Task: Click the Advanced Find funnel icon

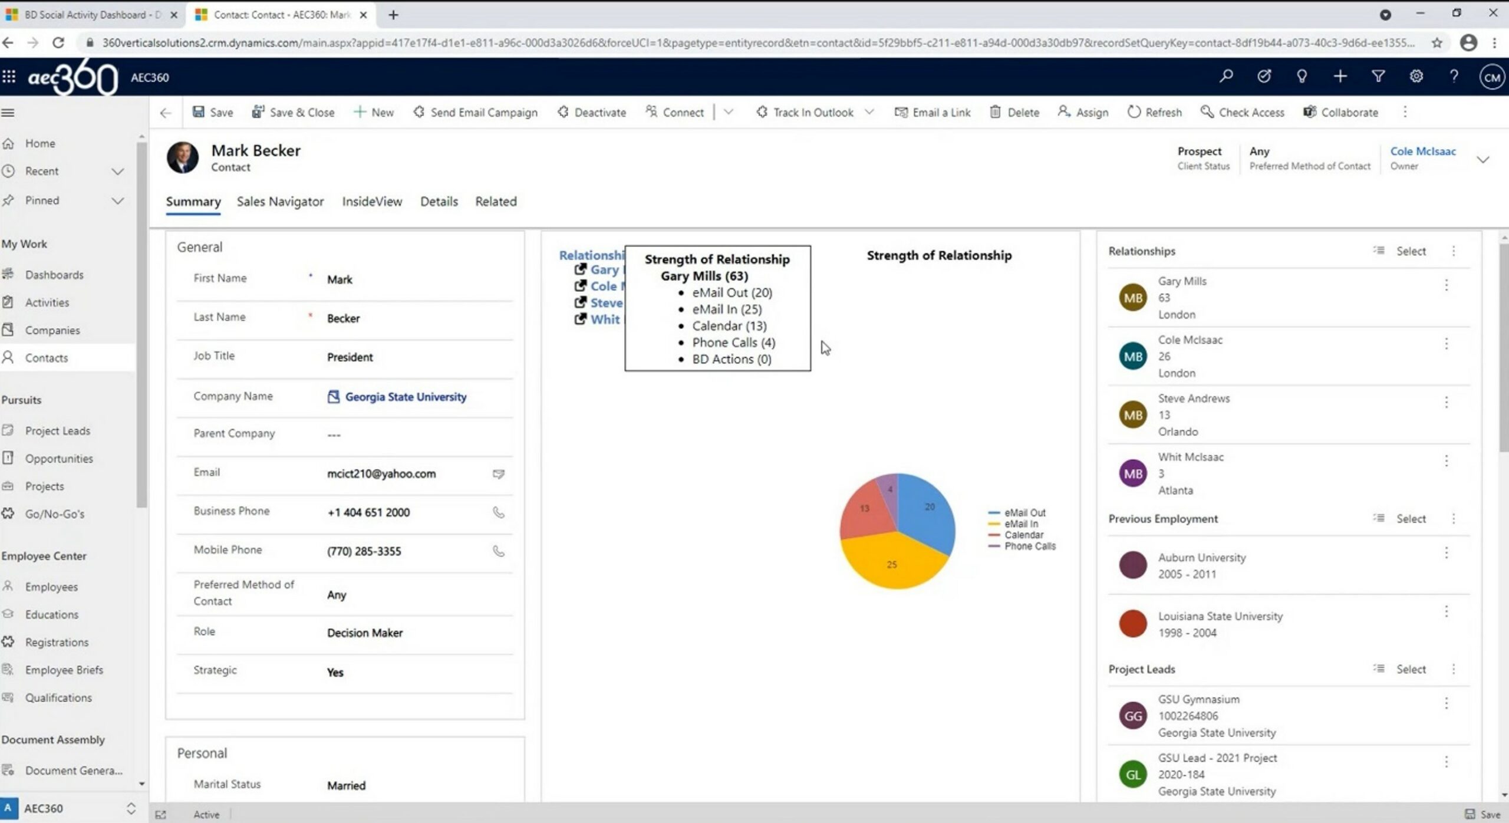Action: point(1378,77)
